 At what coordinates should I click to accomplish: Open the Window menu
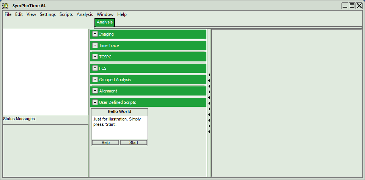pos(105,14)
